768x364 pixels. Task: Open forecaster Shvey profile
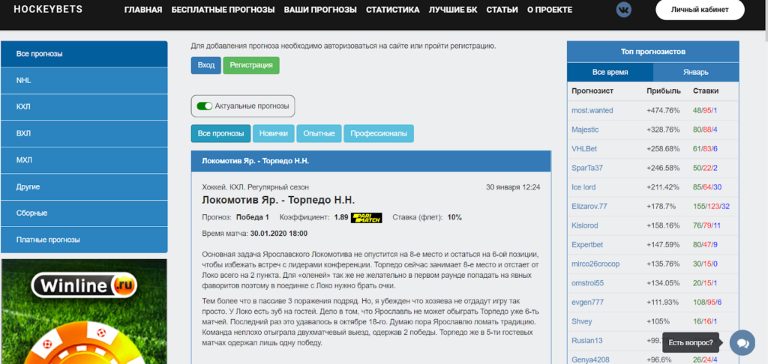pyautogui.click(x=582, y=321)
